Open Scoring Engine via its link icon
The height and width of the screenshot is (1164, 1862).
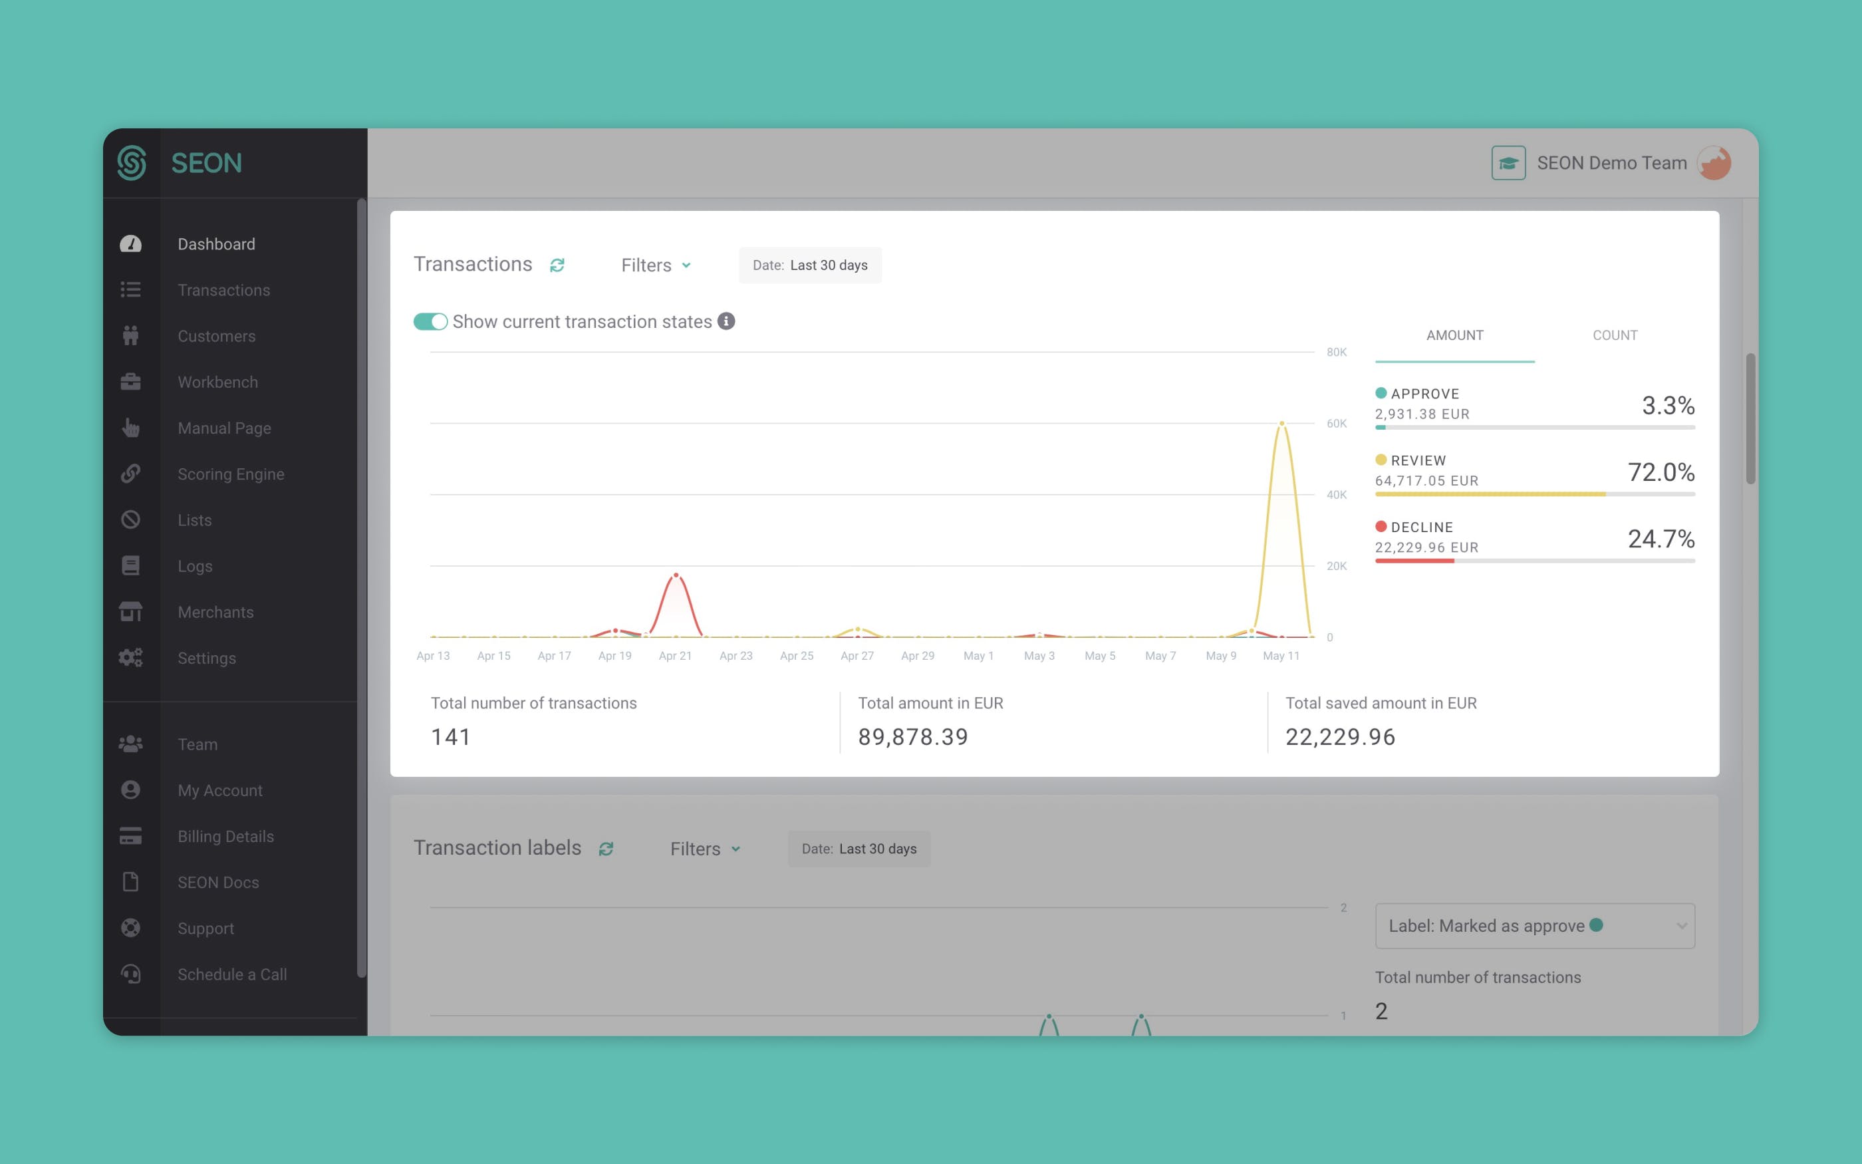pos(131,474)
